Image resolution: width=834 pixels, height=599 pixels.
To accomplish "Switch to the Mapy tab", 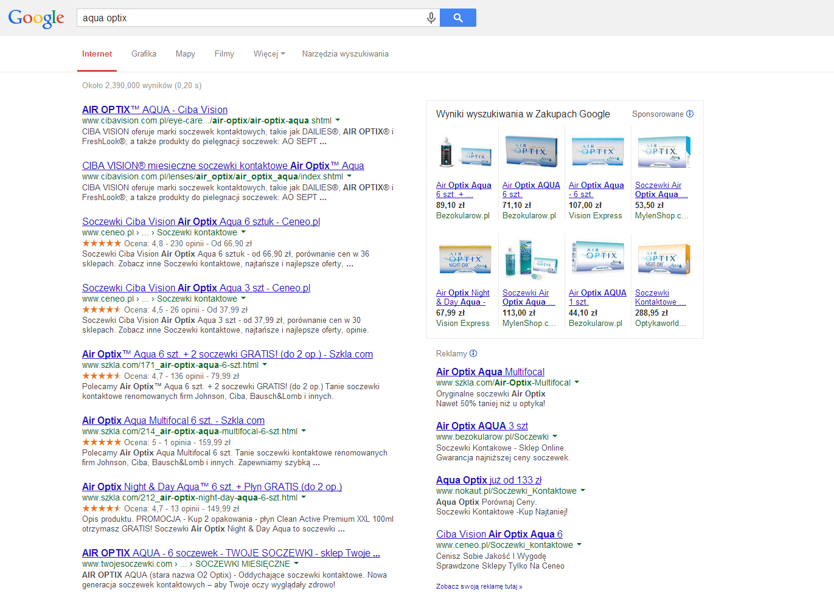I will pos(186,54).
